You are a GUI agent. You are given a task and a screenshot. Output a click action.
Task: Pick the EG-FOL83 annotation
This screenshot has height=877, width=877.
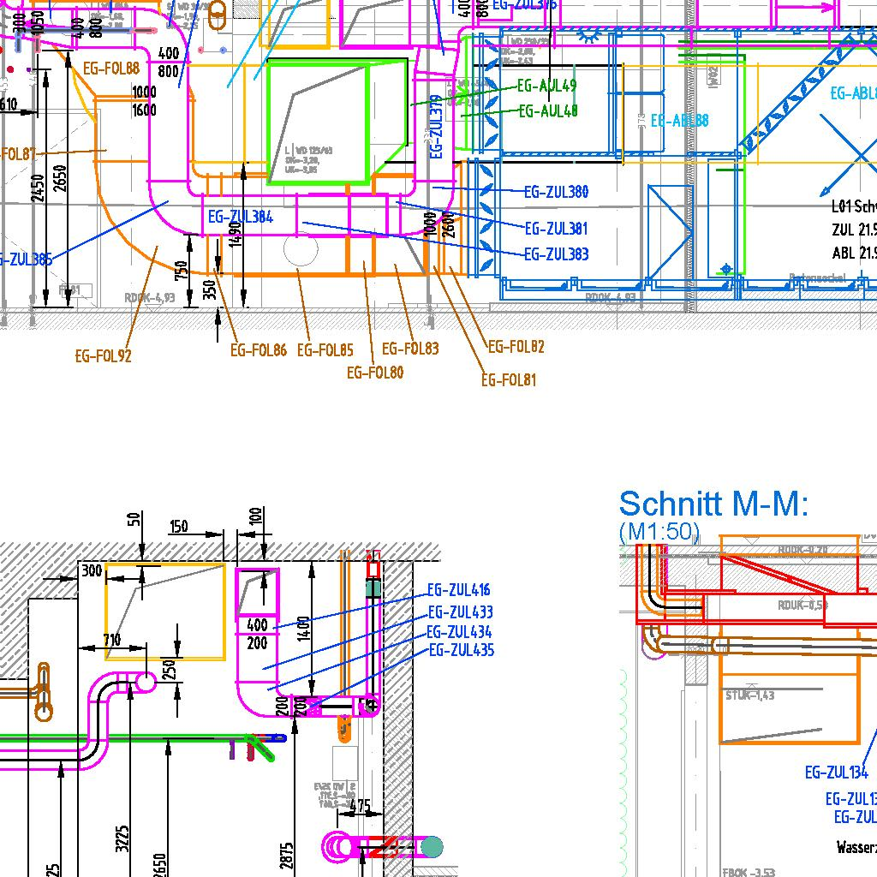[x=410, y=349]
